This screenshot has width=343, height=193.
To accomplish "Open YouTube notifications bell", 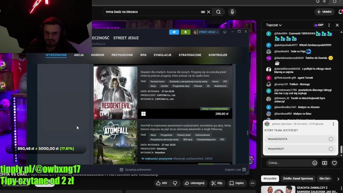I will click(340, 12).
